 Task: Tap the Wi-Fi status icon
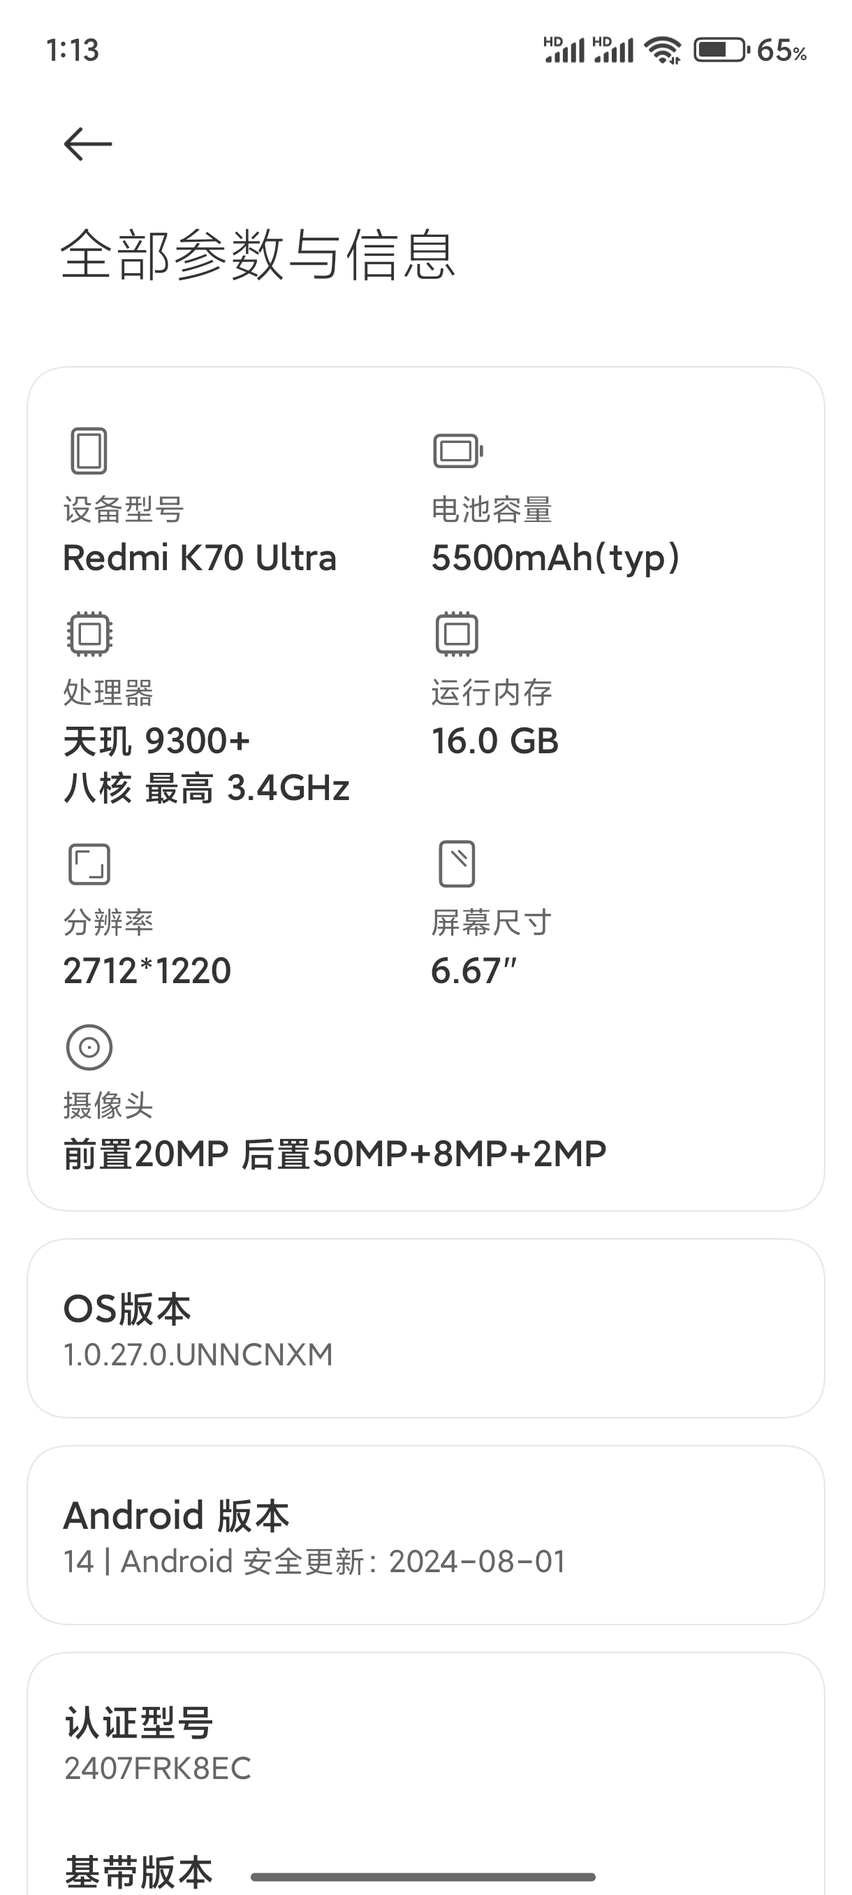click(x=661, y=51)
